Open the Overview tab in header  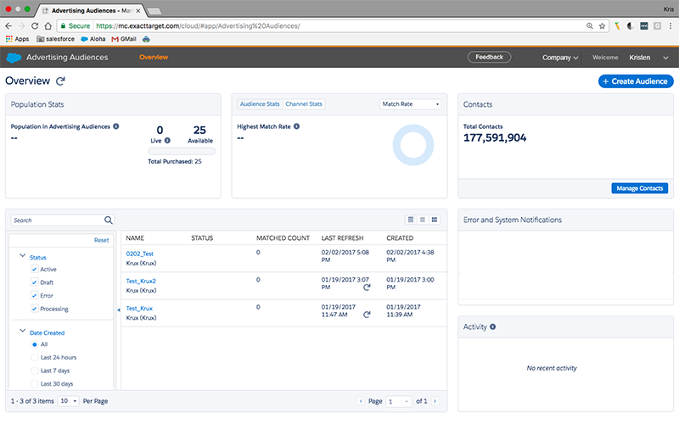[154, 57]
